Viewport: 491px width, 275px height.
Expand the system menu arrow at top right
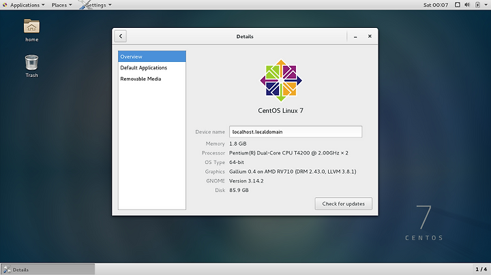[486, 5]
